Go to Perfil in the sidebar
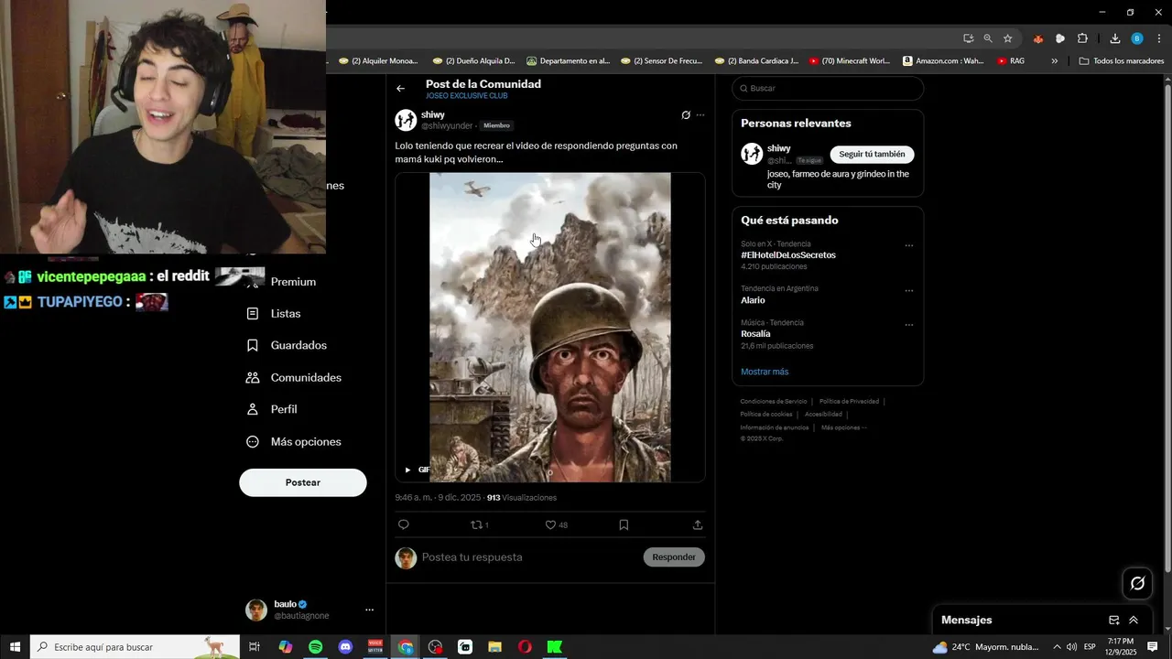The image size is (1172, 659). pos(272,409)
